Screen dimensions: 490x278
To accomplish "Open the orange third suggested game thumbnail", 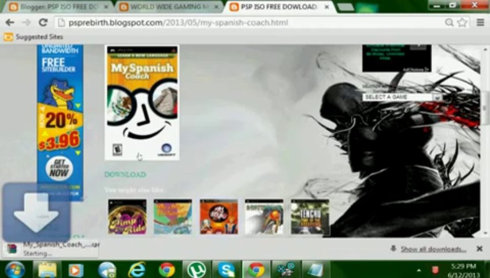I will (219, 217).
